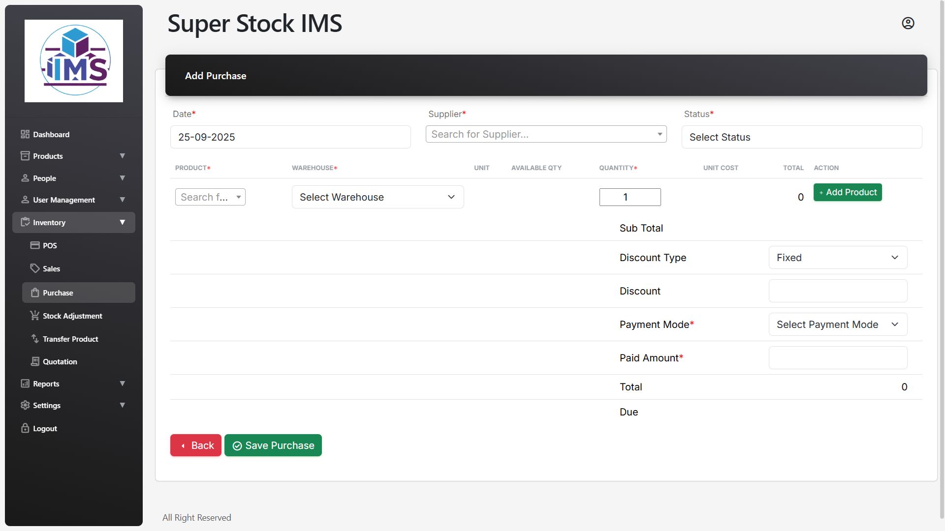Viewport: 945px width, 531px height.
Task: Click the Paid Amount input field
Action: [837, 358]
